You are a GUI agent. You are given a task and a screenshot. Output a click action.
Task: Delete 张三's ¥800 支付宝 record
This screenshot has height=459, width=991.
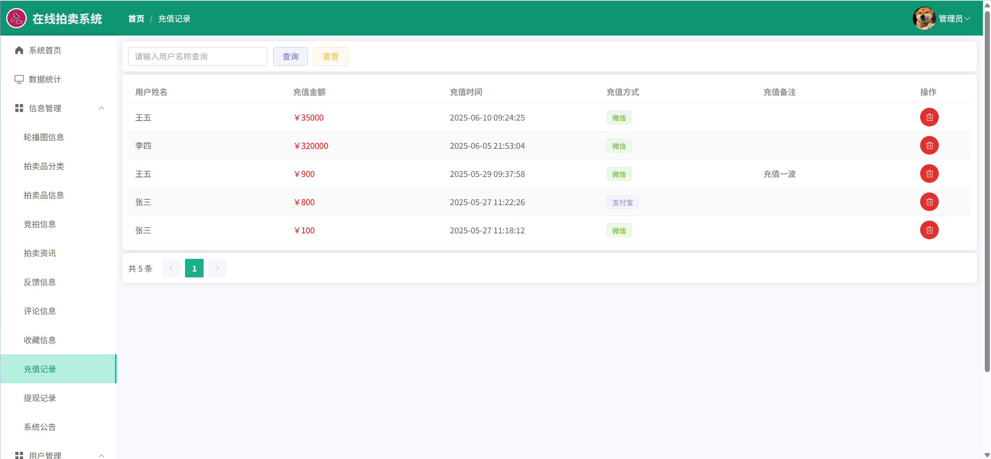pos(929,202)
